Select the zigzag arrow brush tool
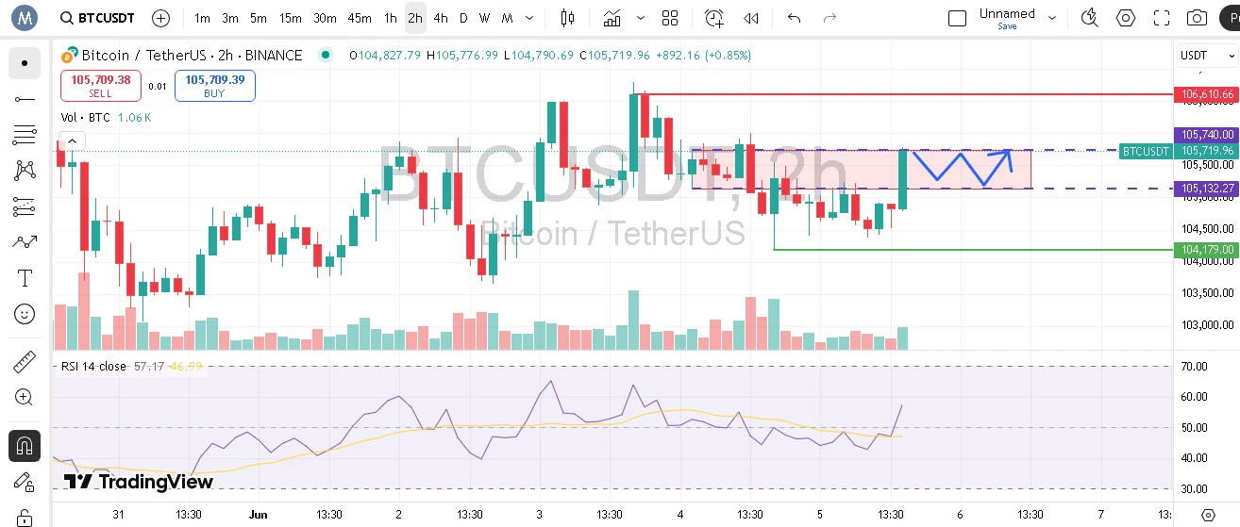The width and height of the screenshot is (1240, 527). click(x=25, y=242)
